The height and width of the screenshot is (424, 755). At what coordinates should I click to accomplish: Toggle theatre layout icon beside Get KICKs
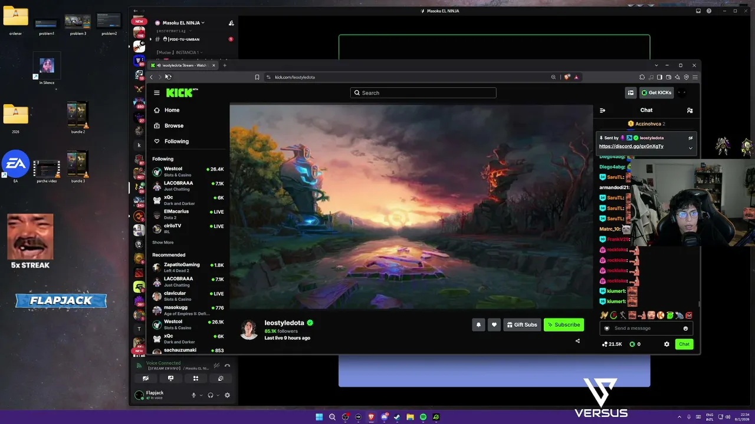click(631, 92)
